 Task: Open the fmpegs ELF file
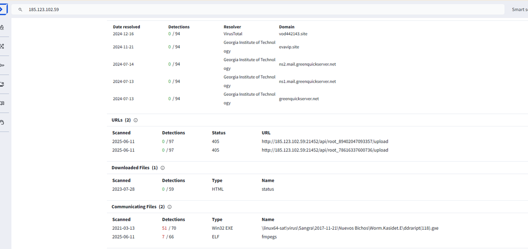pyautogui.click(x=269, y=237)
